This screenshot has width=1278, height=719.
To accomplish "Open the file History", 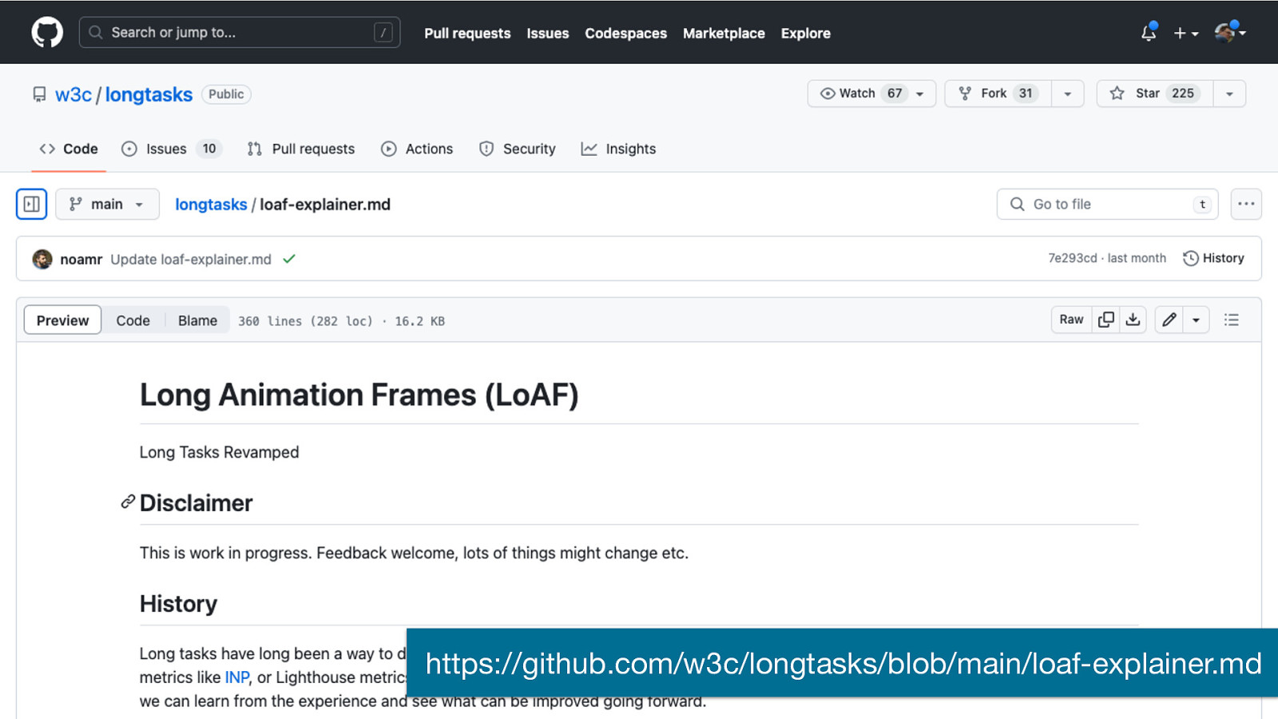I will coord(1213,258).
